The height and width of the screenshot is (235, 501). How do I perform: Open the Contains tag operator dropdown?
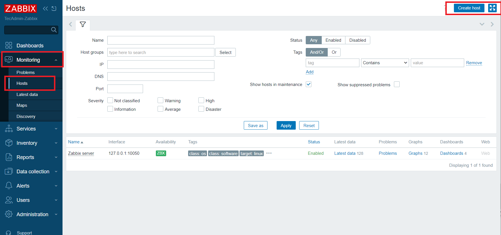point(385,63)
